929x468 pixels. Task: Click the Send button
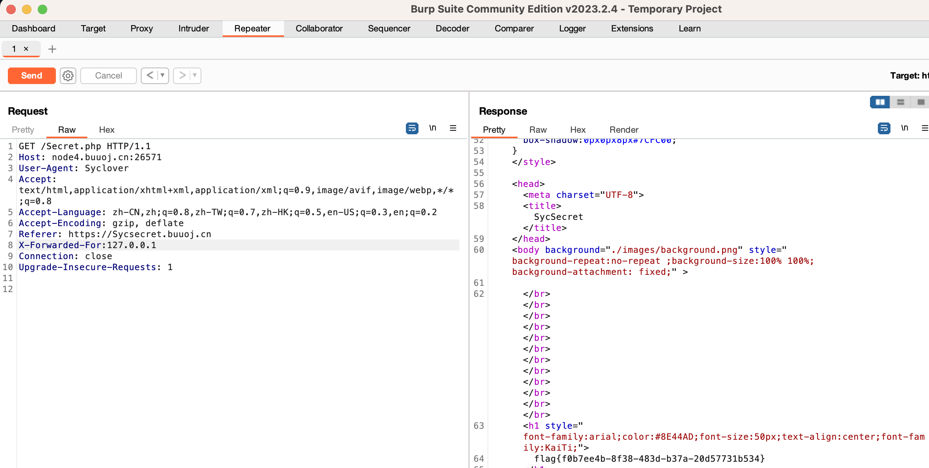31,75
